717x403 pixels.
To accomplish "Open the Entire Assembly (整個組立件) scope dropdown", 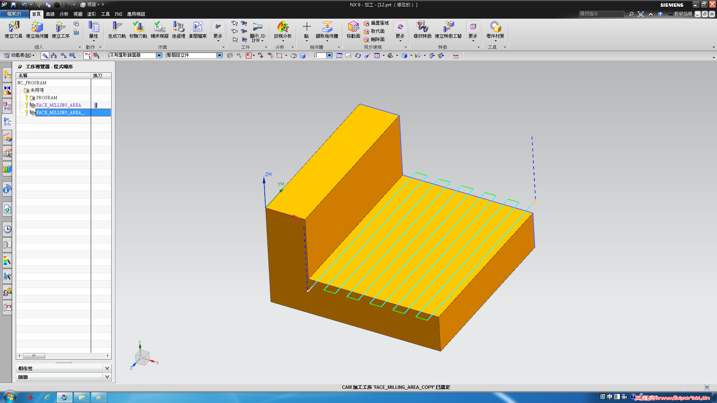I will pyautogui.click(x=220, y=56).
